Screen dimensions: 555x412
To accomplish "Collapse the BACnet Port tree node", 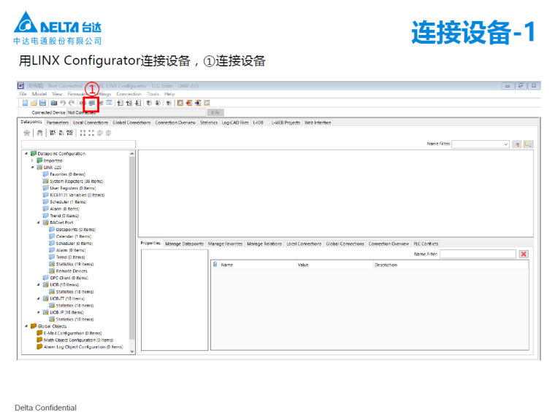I will [39, 222].
